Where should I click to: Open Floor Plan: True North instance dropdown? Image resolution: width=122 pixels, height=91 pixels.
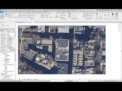point(5,29)
